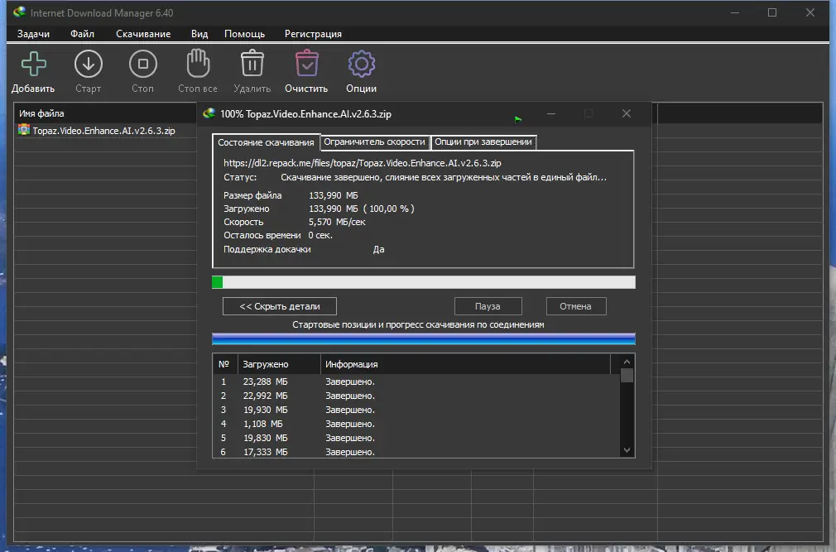The height and width of the screenshot is (552, 836).
Task: Click the Стоп toolbar icon
Action: coord(143,64)
